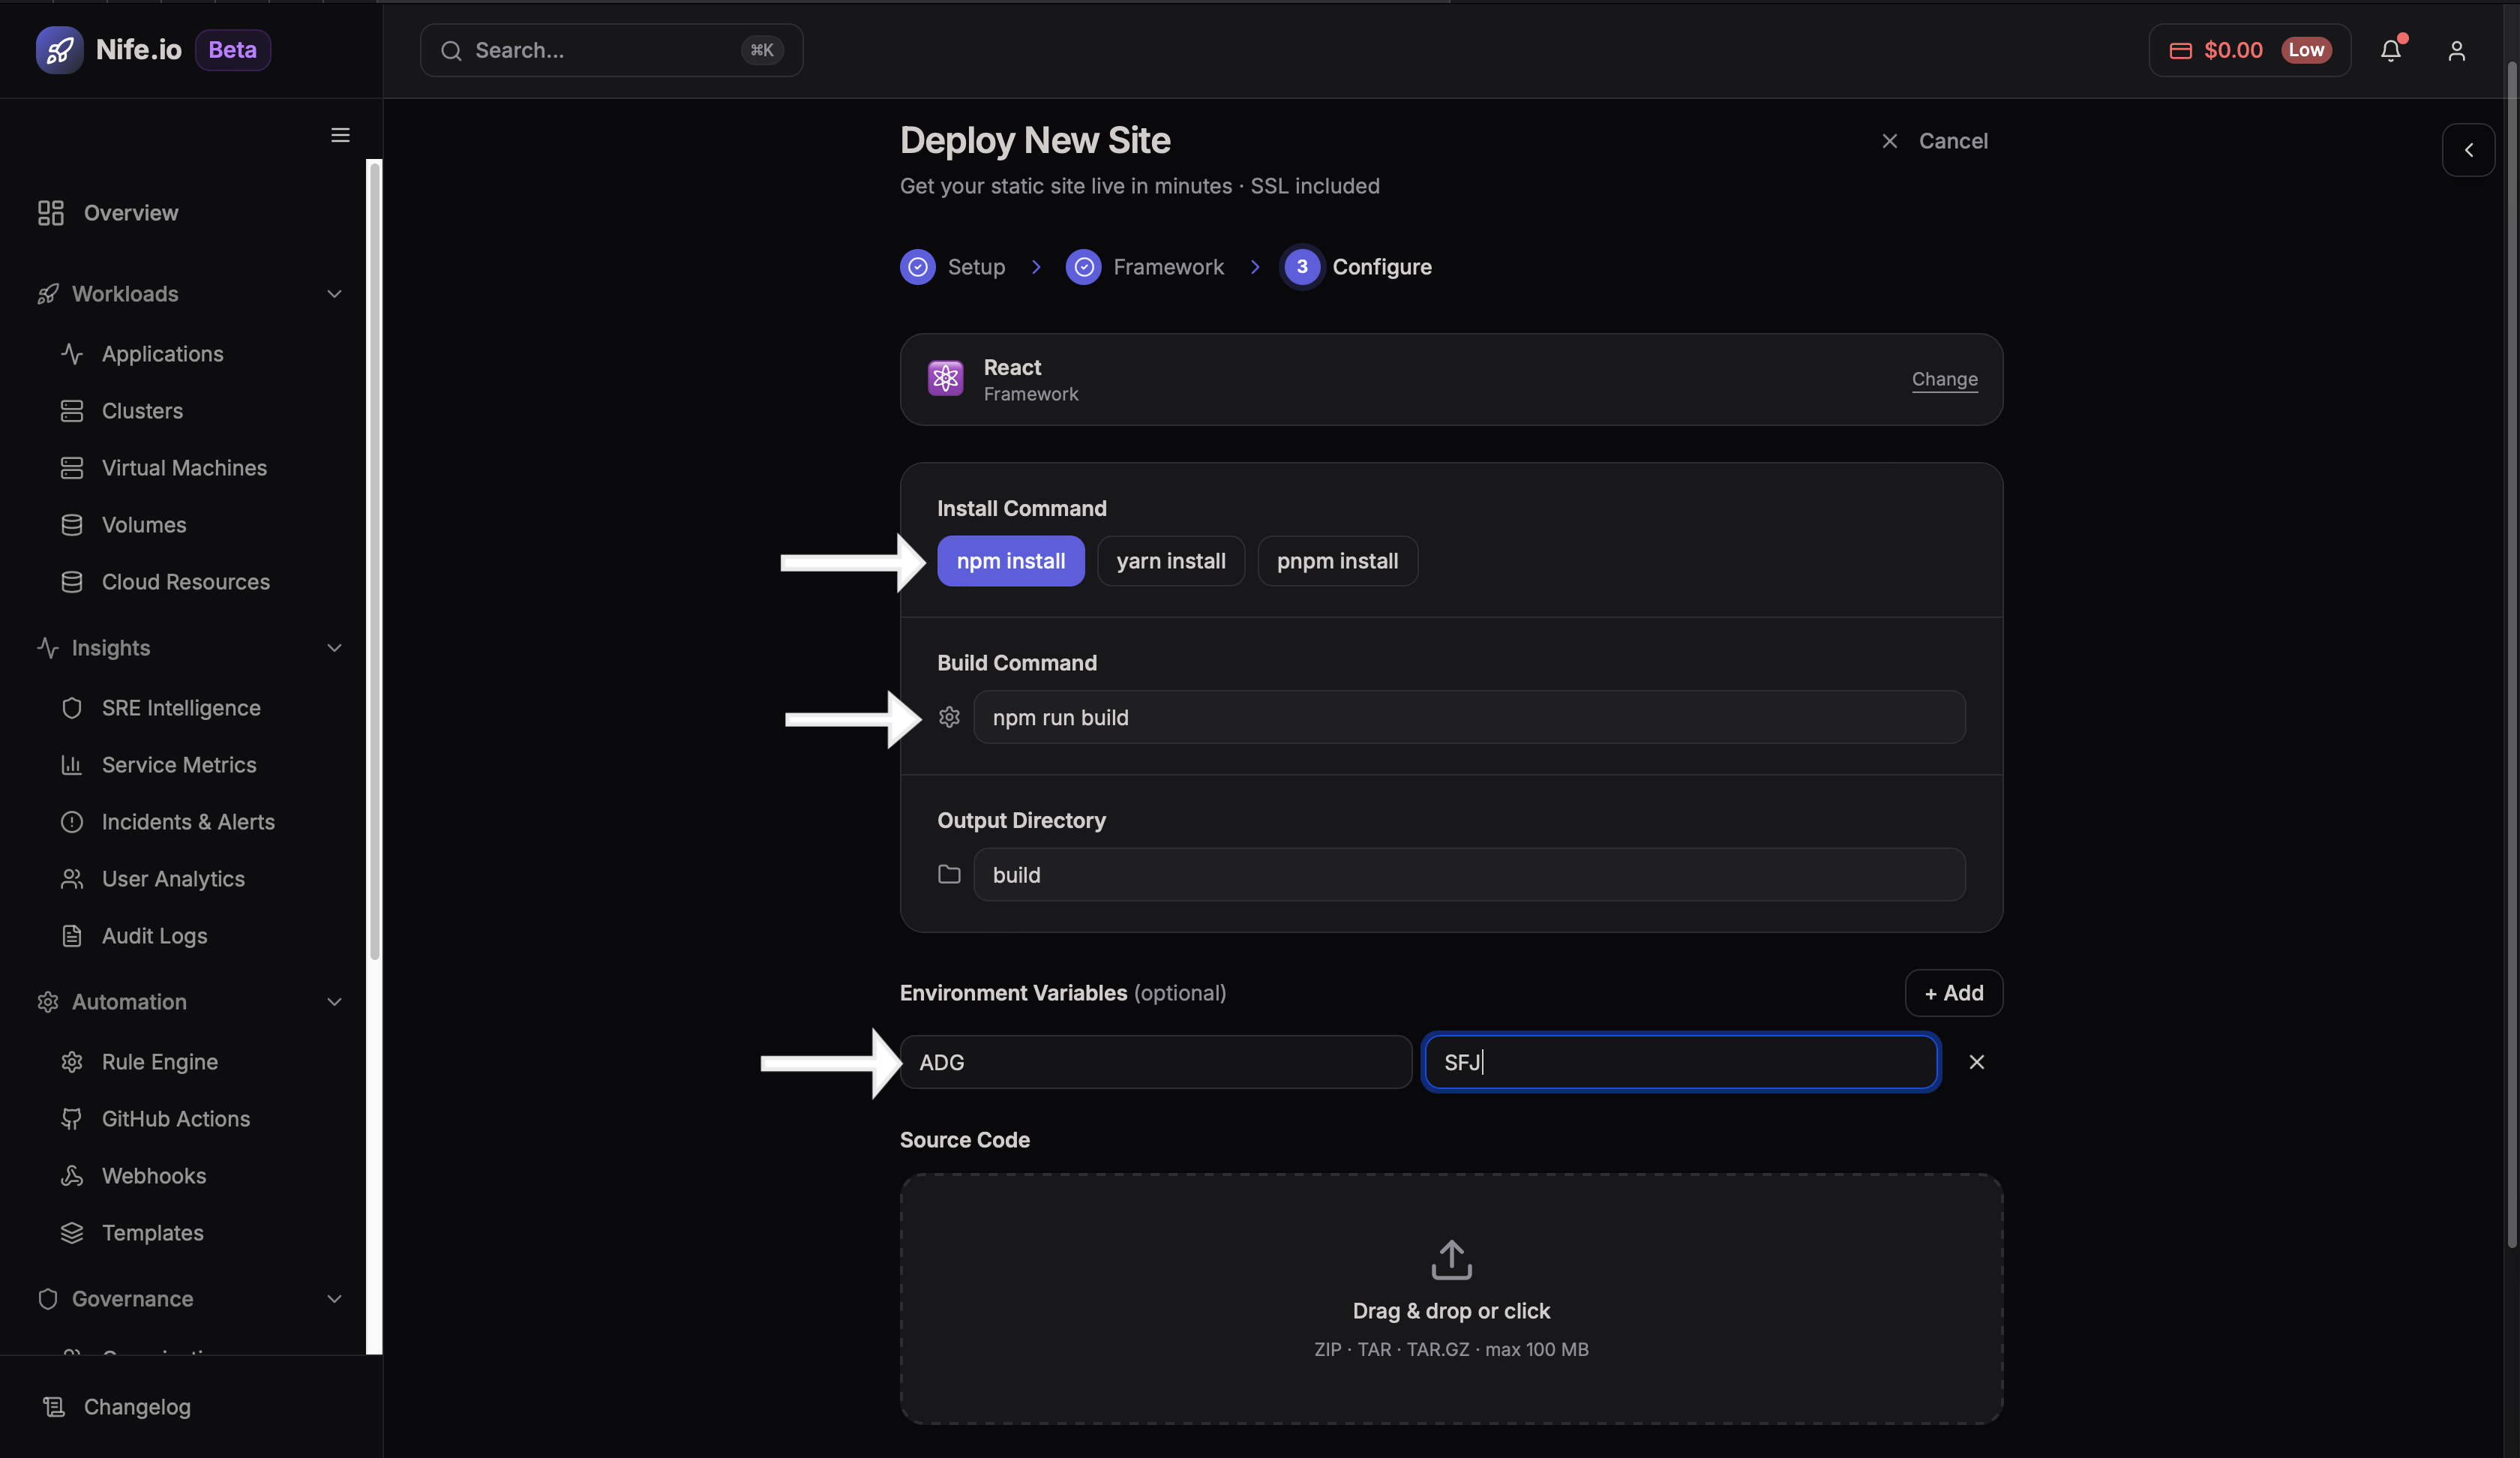Select npm install command option
Viewport: 2520px width, 1458px height.
click(1010, 561)
